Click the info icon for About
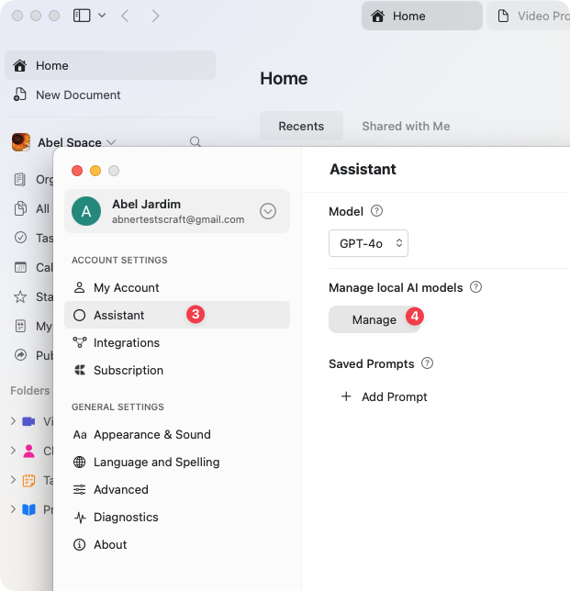 (80, 544)
